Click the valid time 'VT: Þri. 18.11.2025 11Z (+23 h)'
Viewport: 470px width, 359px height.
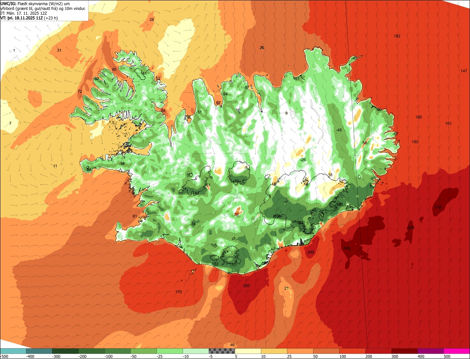(29, 18)
